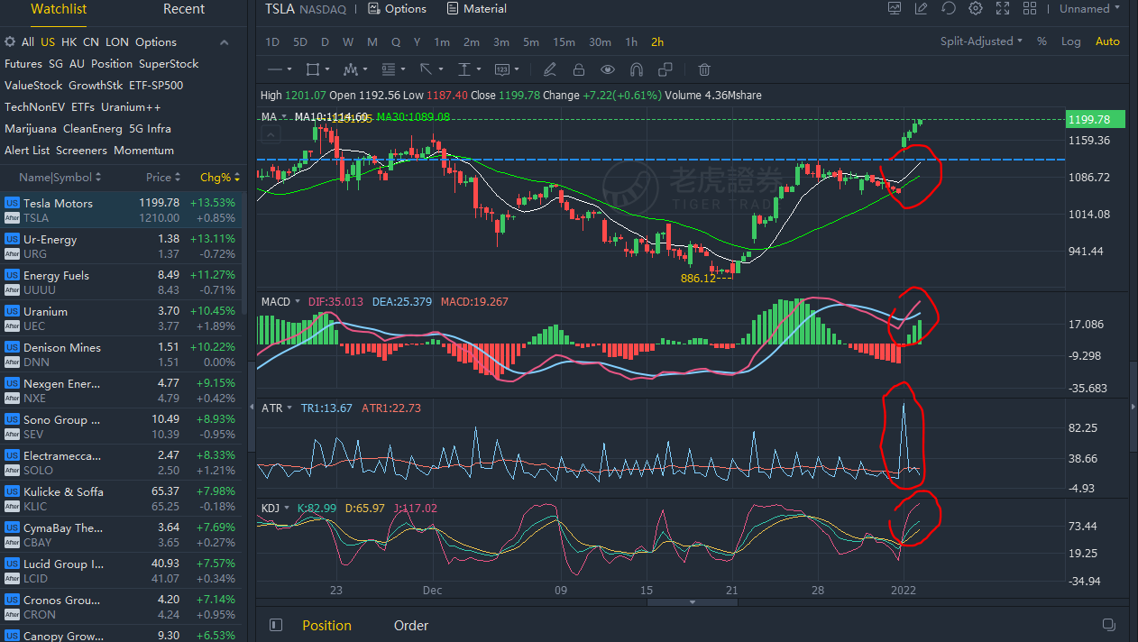Screen dimensions: 1138x642
Task: Filter watchlist by HK market
Action: coord(69,42)
